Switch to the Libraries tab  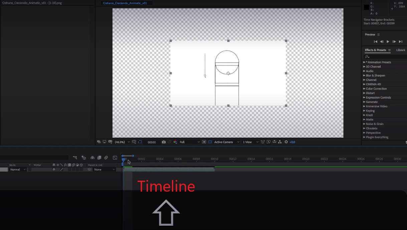pos(401,50)
